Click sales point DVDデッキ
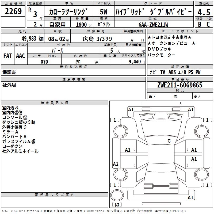214x214 pixels. pos(159,49)
